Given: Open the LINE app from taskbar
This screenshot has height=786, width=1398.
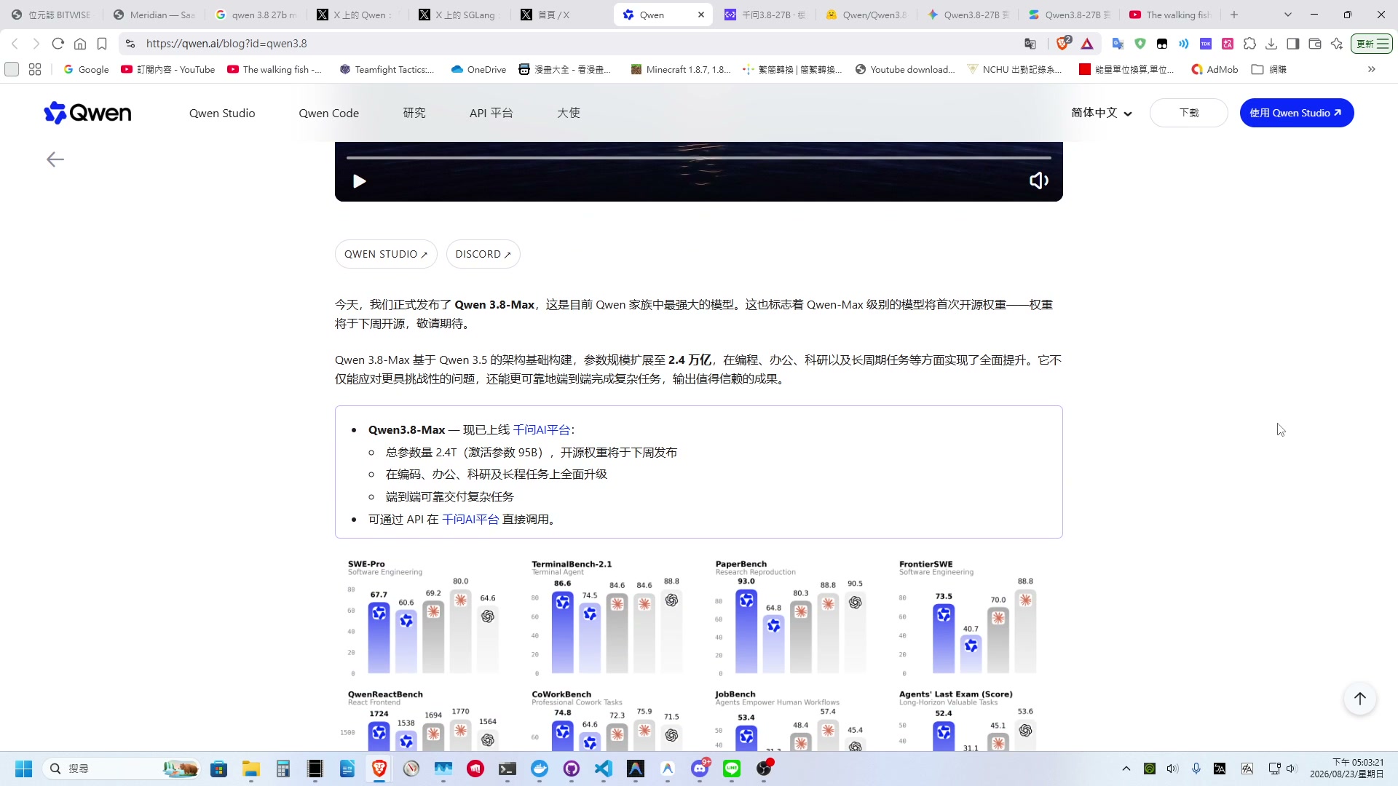Looking at the screenshot, I should pyautogui.click(x=732, y=769).
